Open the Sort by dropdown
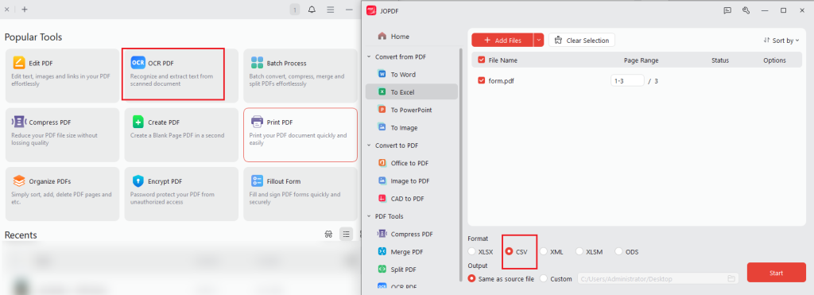Image resolution: width=814 pixels, height=295 pixels. [x=781, y=40]
